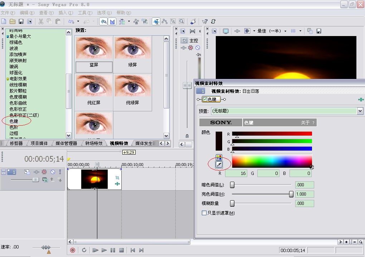Open split screen view icon in preview

tap(247, 31)
